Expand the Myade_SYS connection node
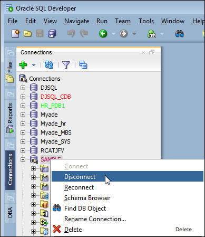 pyautogui.click(x=23, y=141)
